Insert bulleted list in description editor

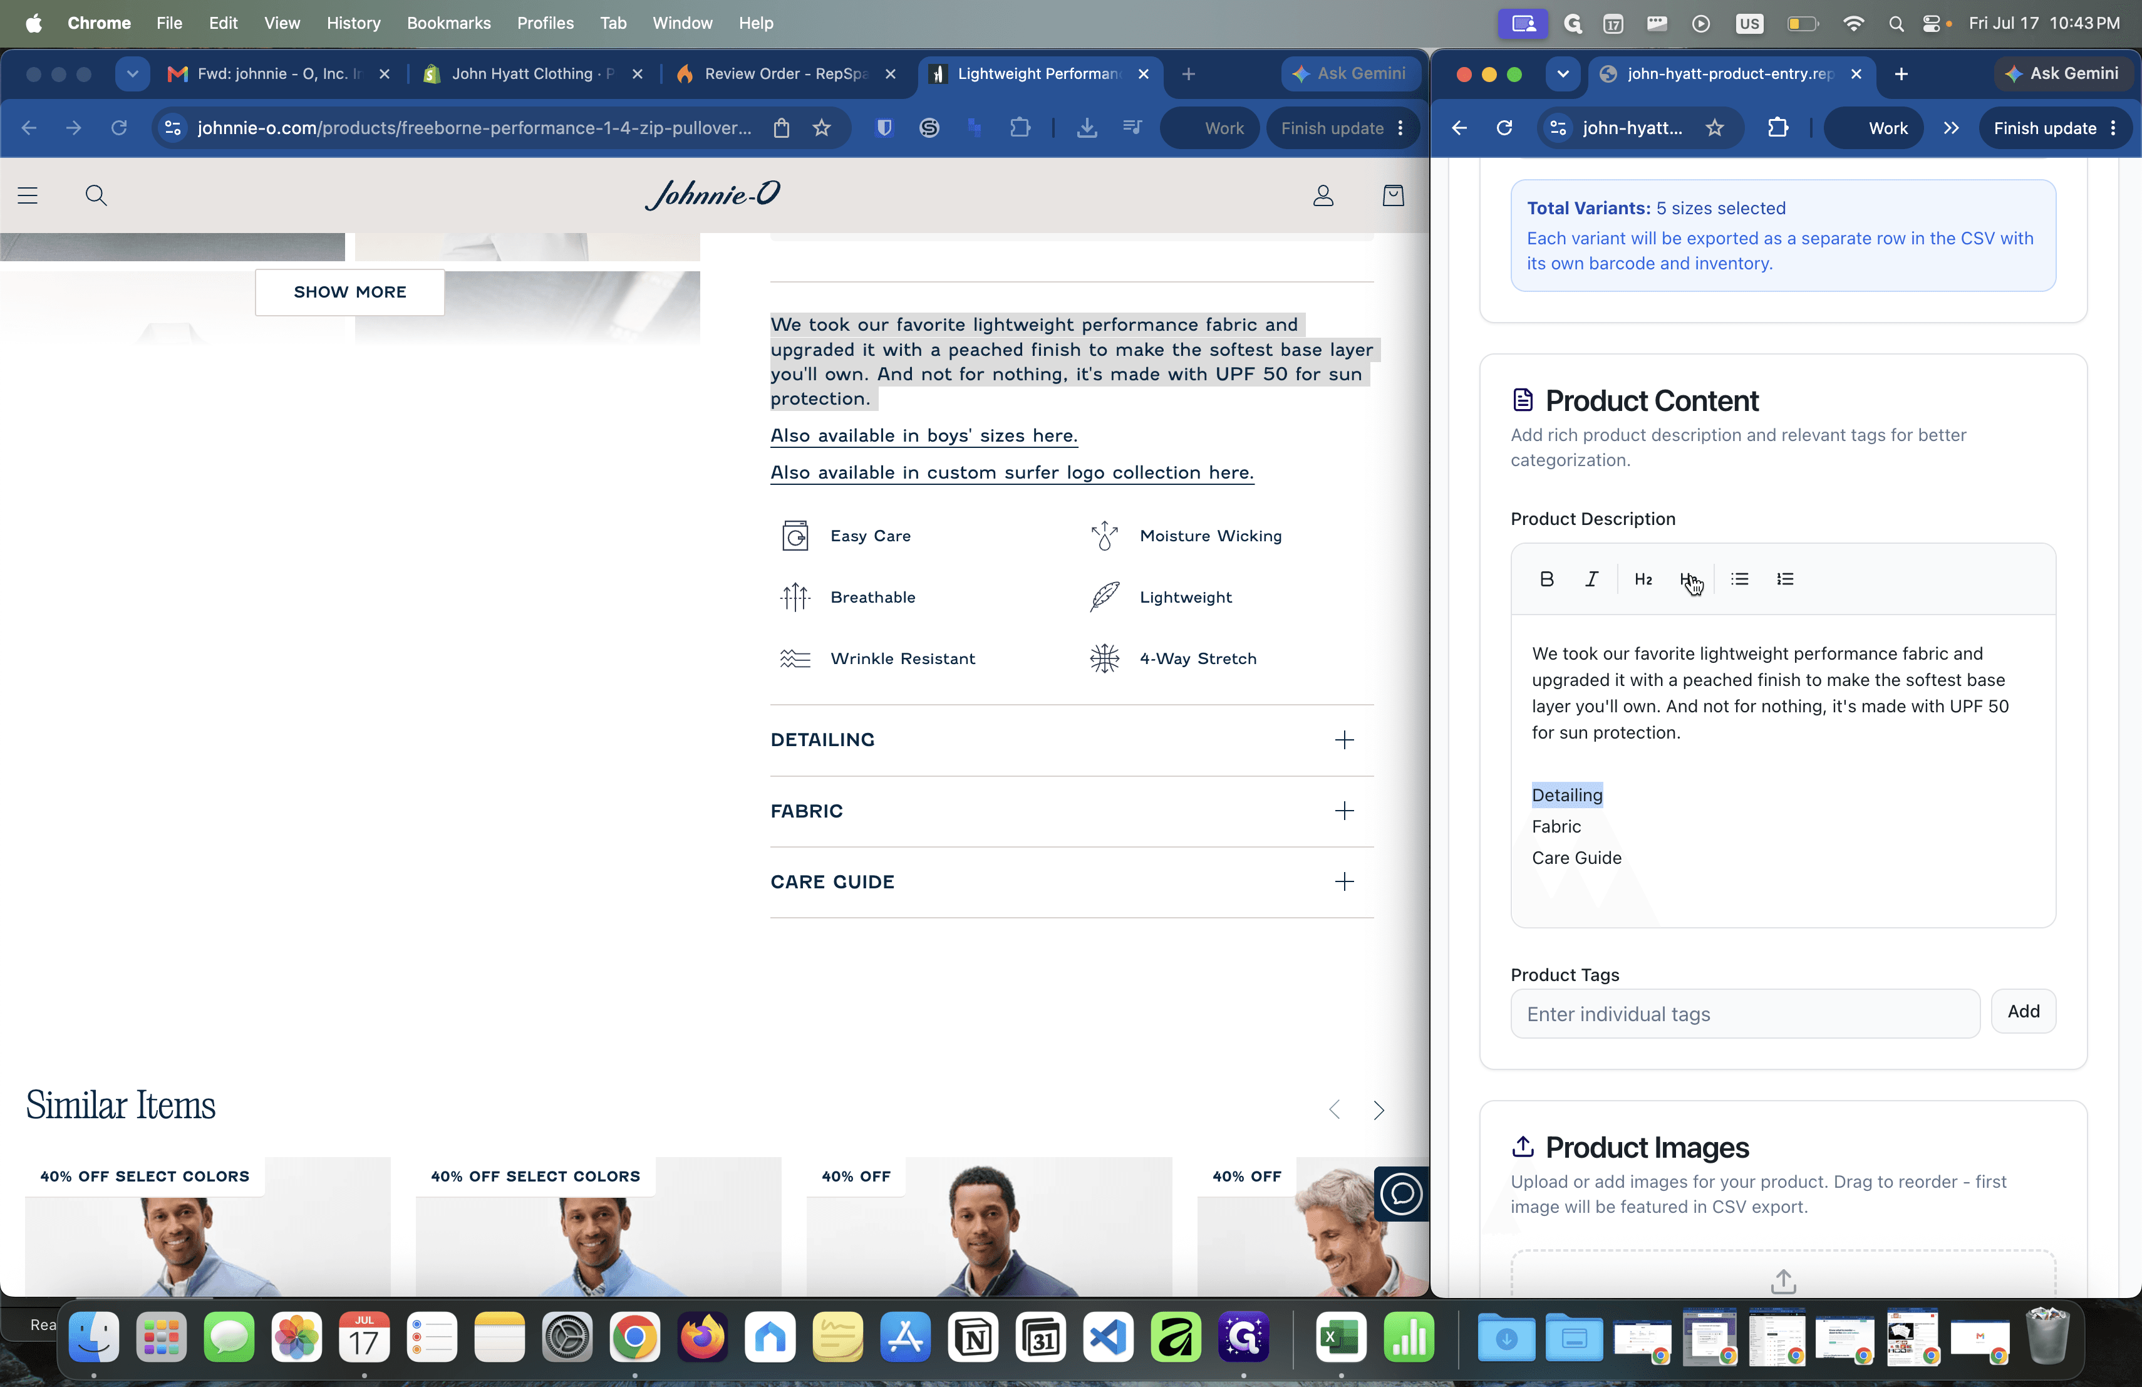[1740, 579]
